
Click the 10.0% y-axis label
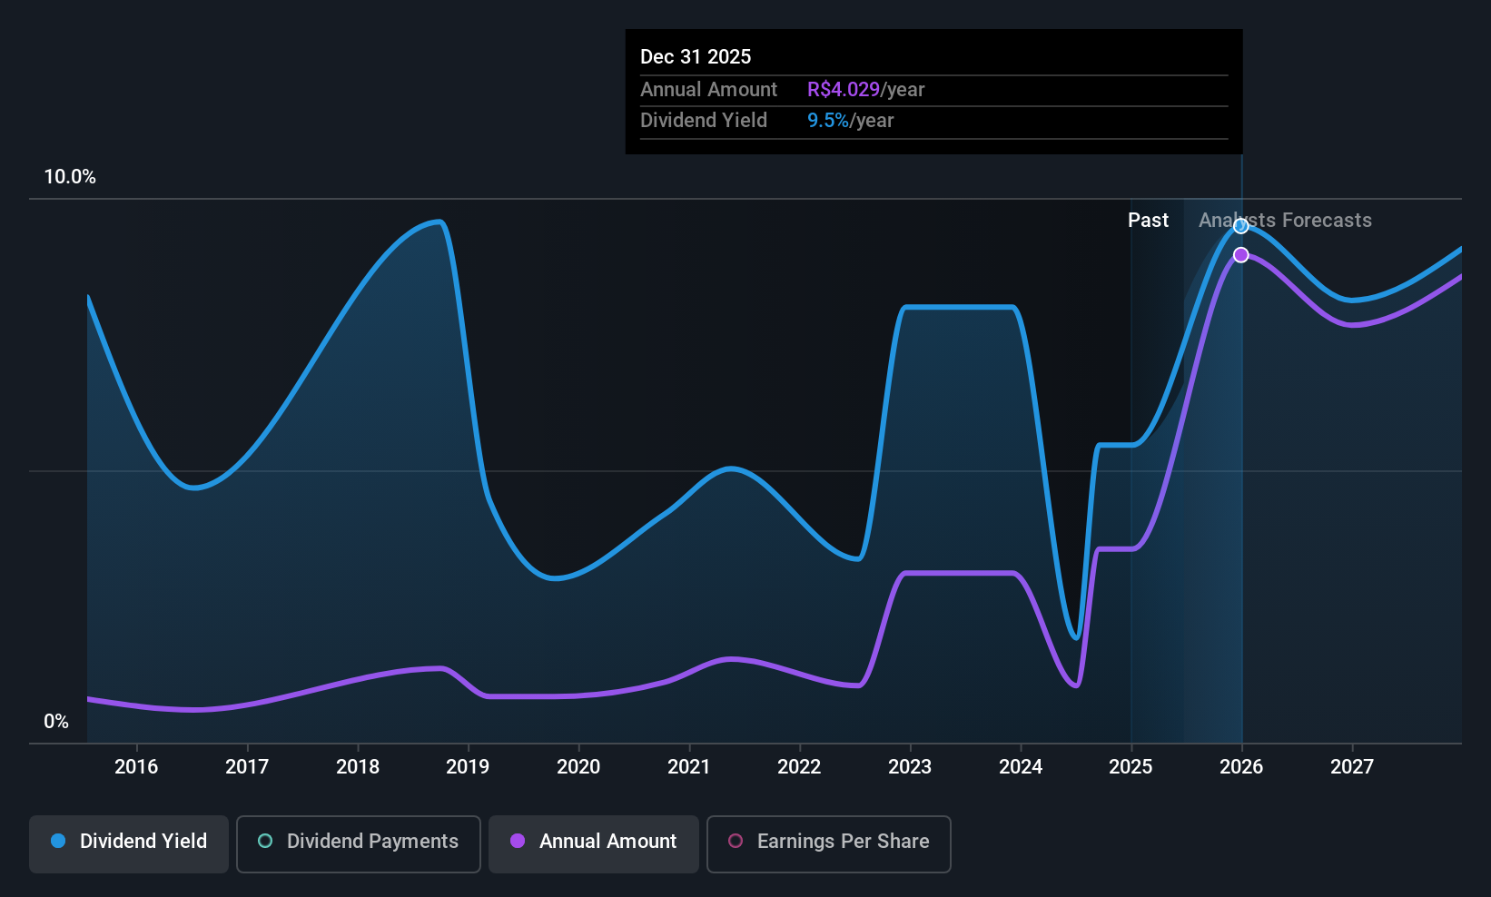coord(70,177)
